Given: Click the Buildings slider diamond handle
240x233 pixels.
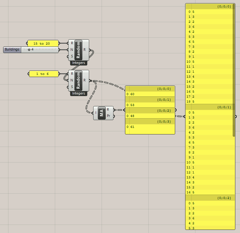Looking at the screenshot, I should coord(29,50).
